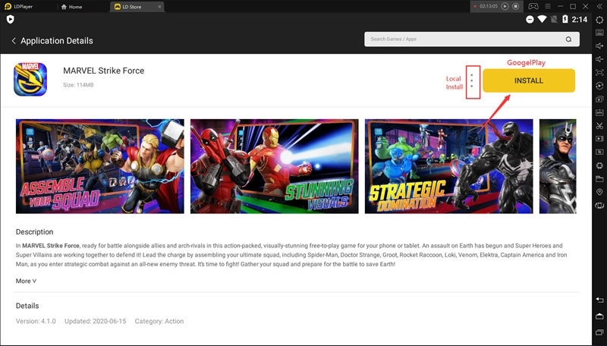Pause the screen recording timer
This screenshot has width=607, height=346.
pyautogui.click(x=505, y=7)
